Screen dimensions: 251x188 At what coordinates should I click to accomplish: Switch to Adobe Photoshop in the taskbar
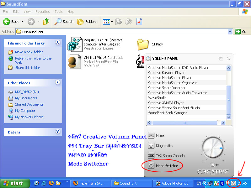click(x=173, y=183)
